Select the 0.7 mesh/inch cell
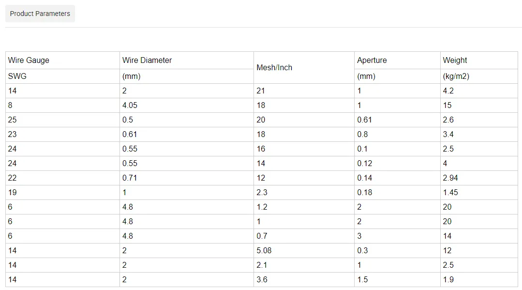This screenshot has height=290, width=522. pos(262,236)
